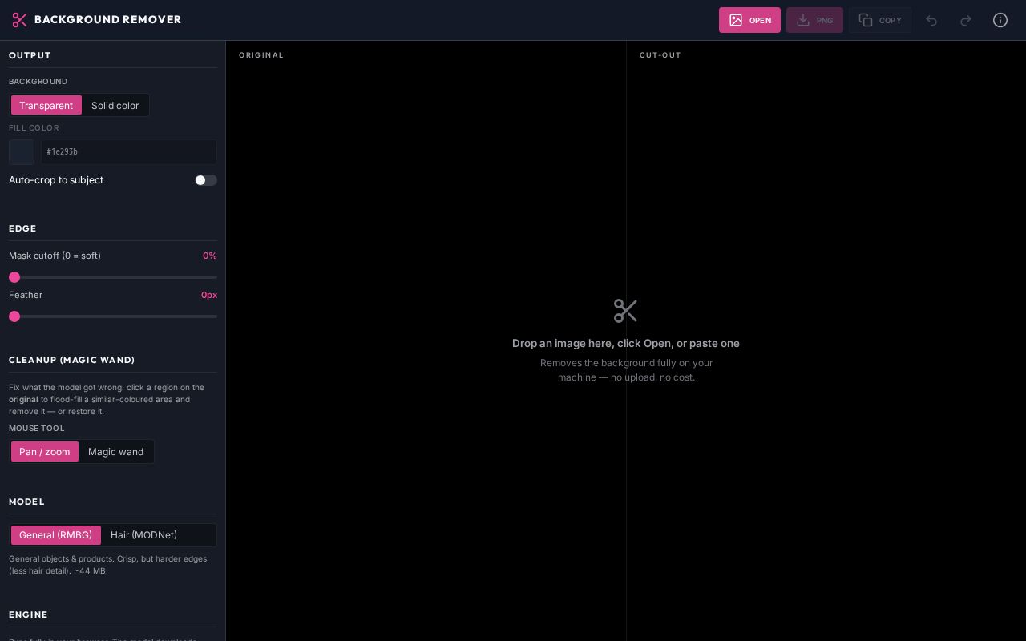Click the EDGE section heading
This screenshot has height=641, width=1026.
pos(22,228)
